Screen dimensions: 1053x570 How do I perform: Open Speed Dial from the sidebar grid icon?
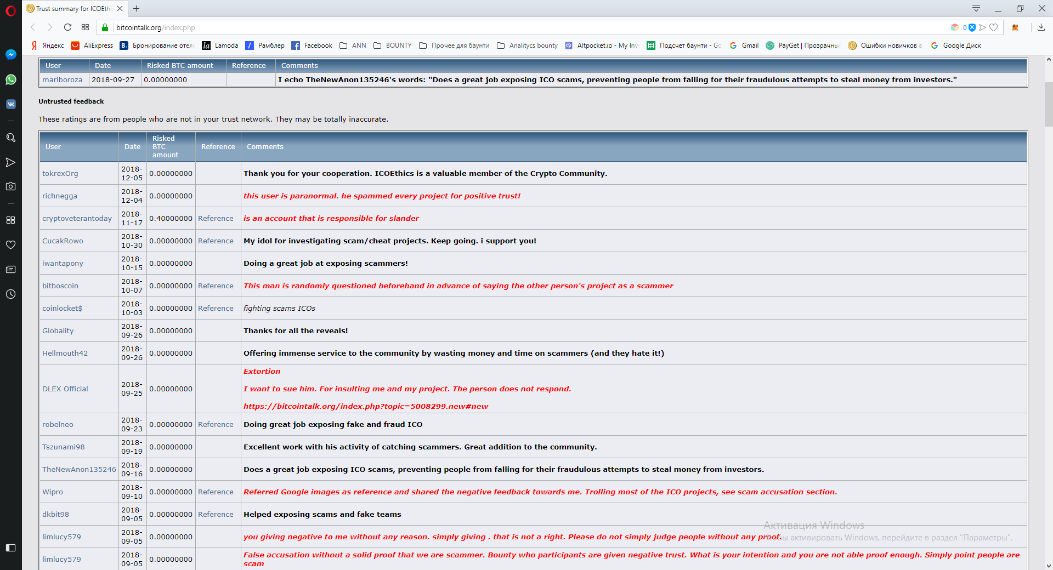click(10, 220)
